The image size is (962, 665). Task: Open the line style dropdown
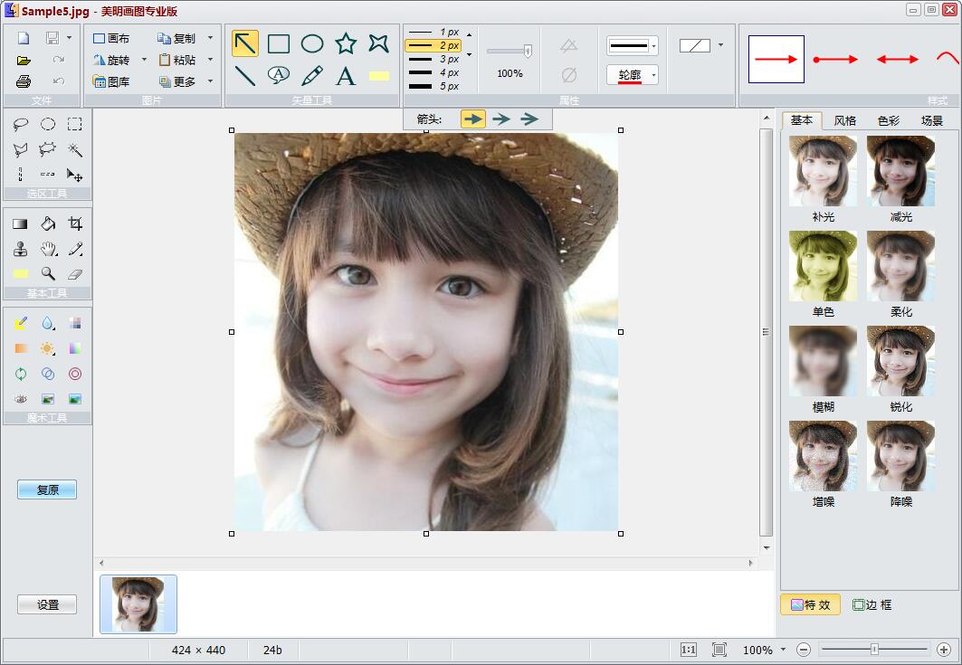coord(653,45)
